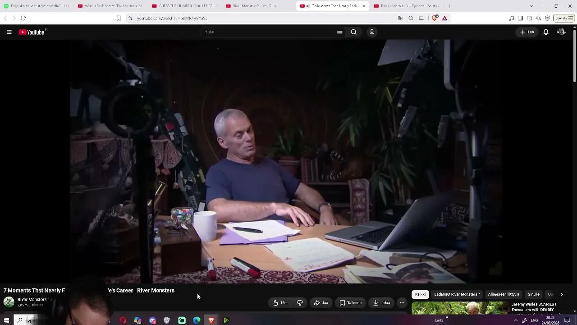The width and height of the screenshot is (577, 325).
Task: Open more actions ellipsis under video
Action: pyautogui.click(x=402, y=303)
